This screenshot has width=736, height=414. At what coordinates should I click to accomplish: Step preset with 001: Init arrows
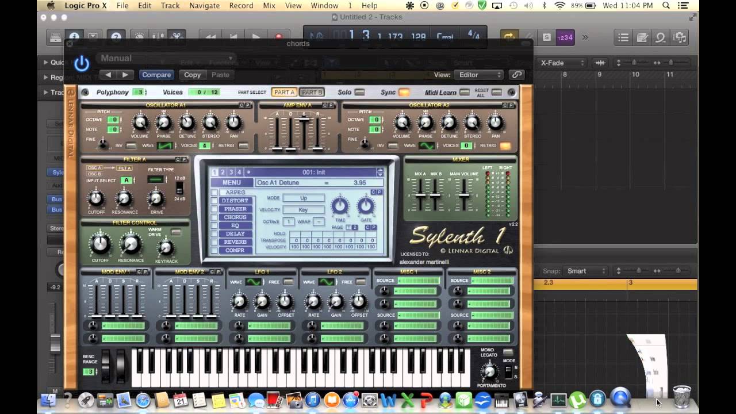pyautogui.click(x=379, y=172)
